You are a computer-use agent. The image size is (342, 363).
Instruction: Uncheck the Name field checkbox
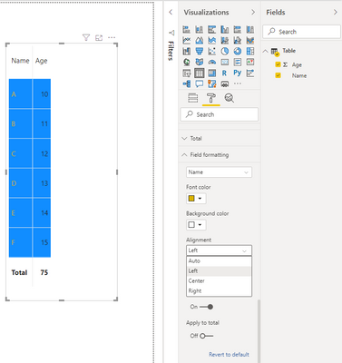tap(278, 75)
